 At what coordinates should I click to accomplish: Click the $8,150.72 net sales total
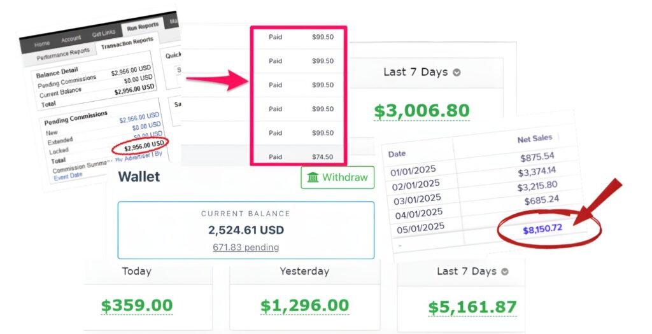(x=542, y=228)
